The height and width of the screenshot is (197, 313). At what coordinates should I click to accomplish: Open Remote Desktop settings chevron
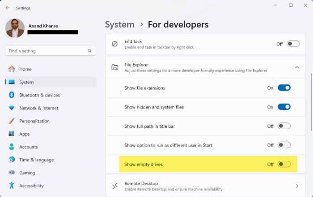[297, 186]
